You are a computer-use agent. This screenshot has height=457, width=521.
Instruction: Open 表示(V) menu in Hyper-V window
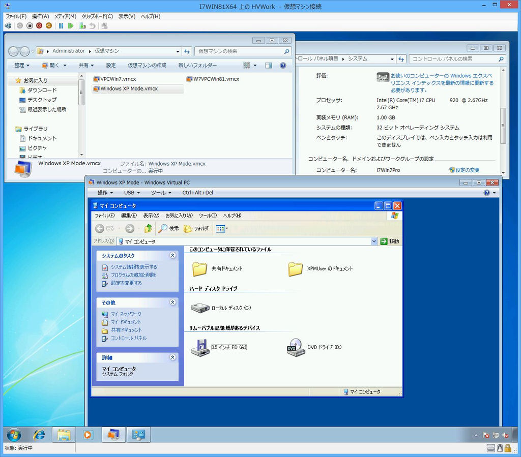[127, 16]
